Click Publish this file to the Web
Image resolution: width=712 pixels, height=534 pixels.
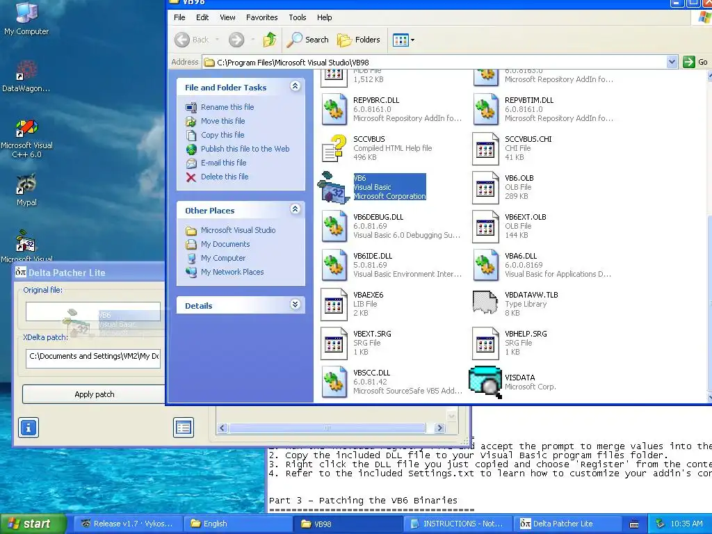(245, 149)
